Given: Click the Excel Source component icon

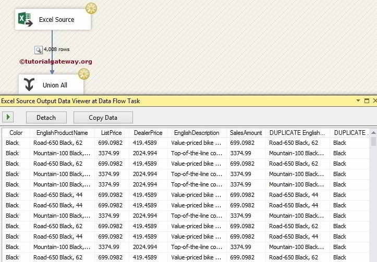Looking at the screenshot, I should [x=25, y=19].
